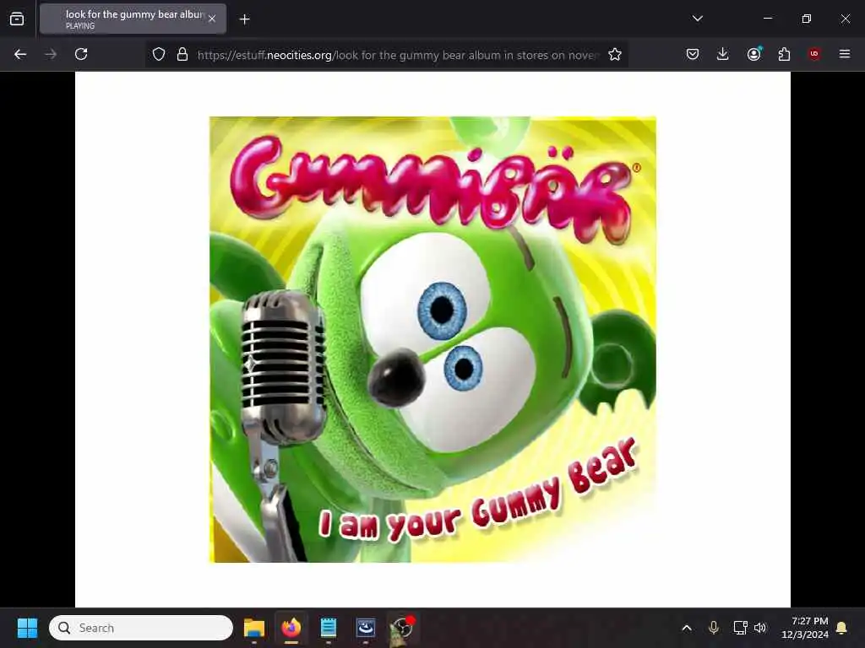This screenshot has width=865, height=648.
Task: Open clock showing 7:27 PM 12/3/2024
Action: [804, 628]
